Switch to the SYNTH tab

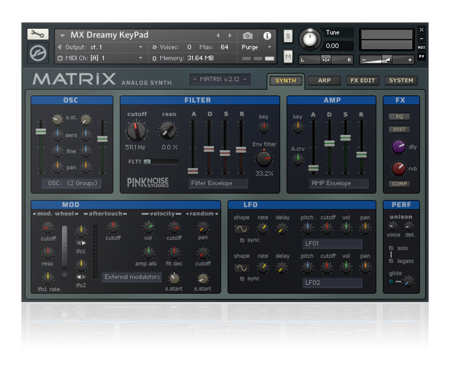(286, 81)
